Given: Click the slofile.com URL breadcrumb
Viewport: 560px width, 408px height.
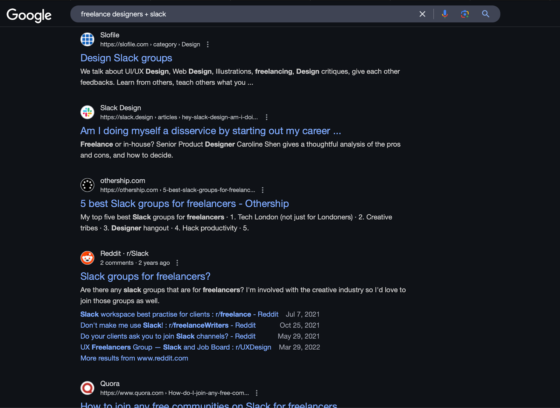Looking at the screenshot, I should pyautogui.click(x=150, y=44).
